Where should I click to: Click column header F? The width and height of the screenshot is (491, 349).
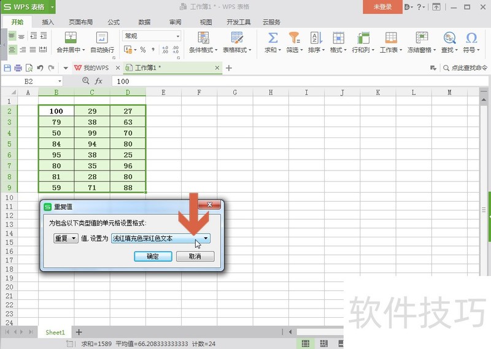click(199, 93)
